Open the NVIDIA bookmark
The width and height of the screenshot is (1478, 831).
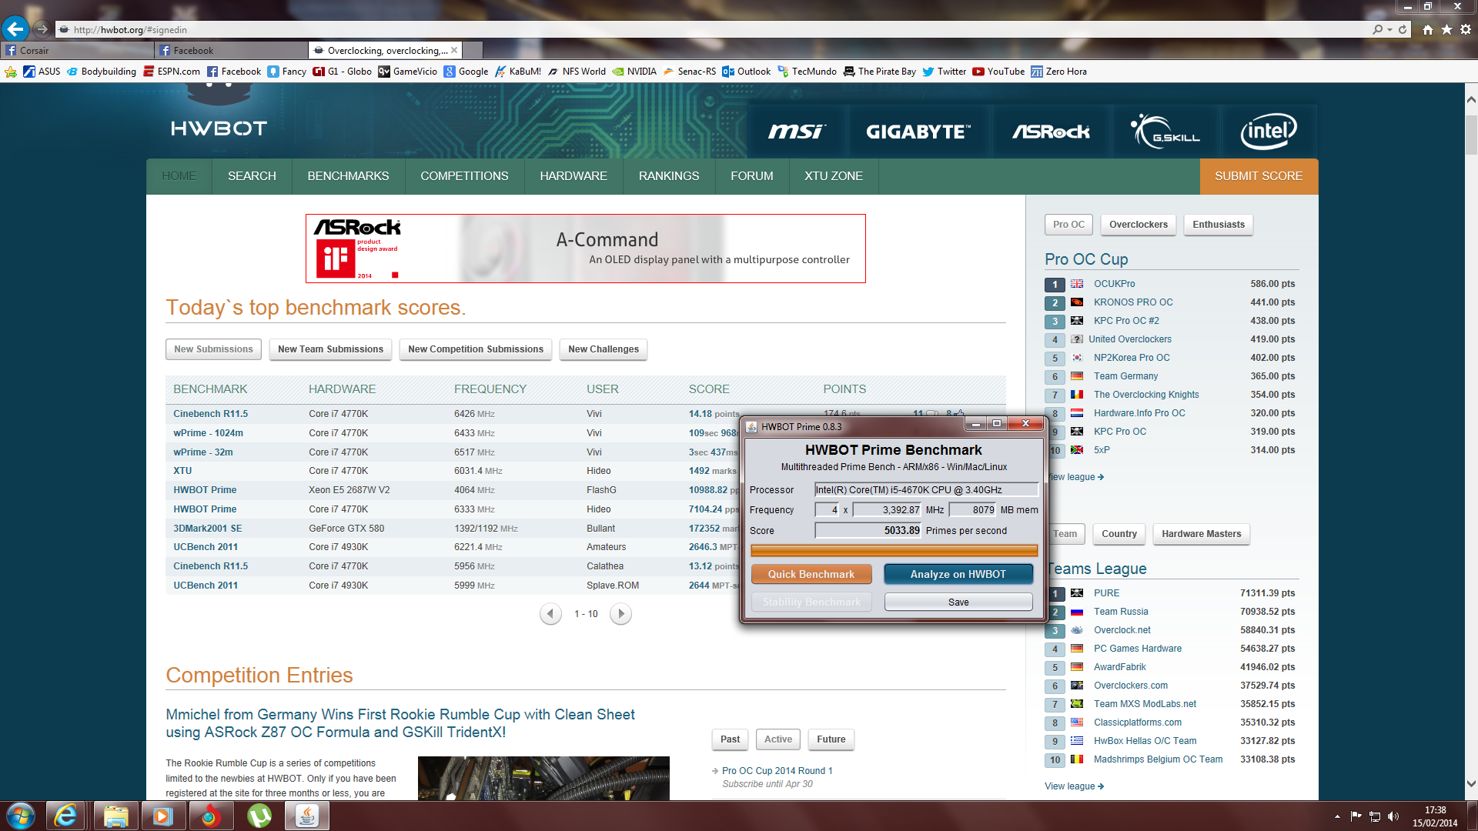(634, 72)
